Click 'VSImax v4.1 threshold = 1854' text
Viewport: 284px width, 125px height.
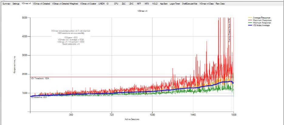71,42
